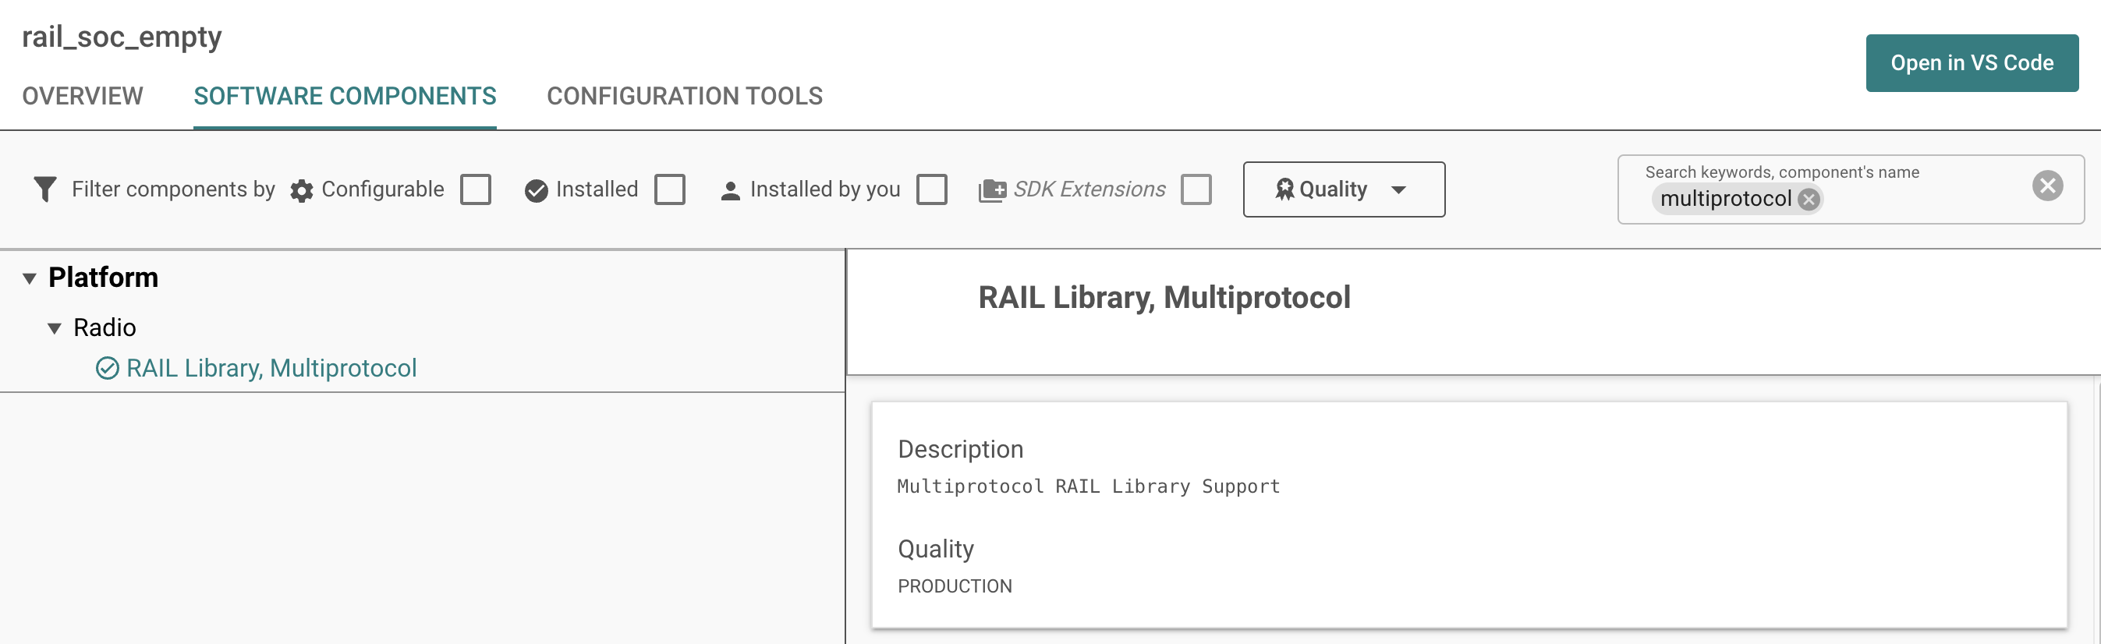Select RAIL Library, Multiprotocol in the tree
This screenshot has height=644, width=2101.
tap(271, 369)
